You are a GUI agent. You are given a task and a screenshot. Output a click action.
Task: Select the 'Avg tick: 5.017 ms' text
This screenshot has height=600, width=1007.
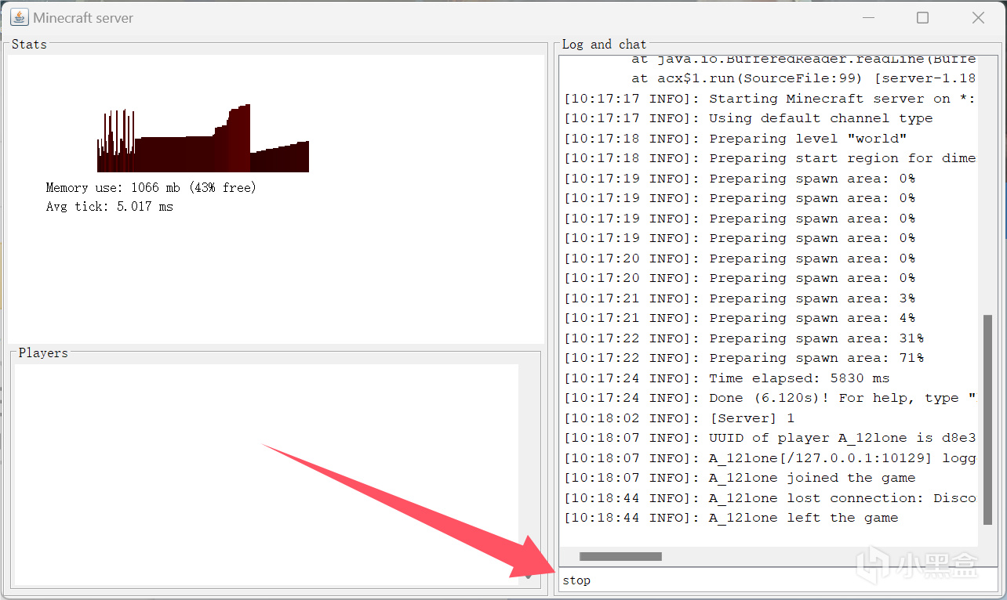click(110, 207)
